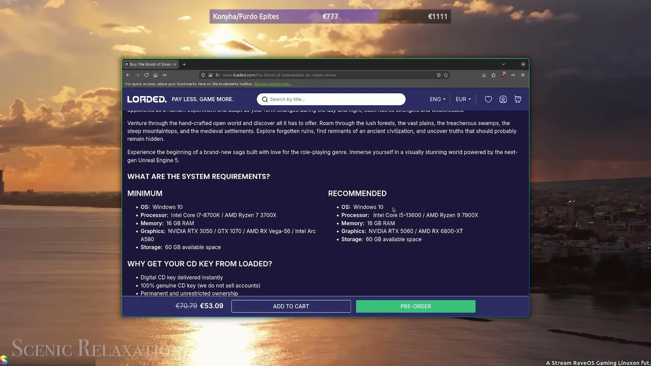
Task: Bookmark this page with the star icon
Action: point(446,75)
